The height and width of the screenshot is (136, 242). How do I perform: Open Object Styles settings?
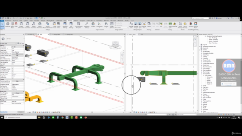click(x=12, y=25)
